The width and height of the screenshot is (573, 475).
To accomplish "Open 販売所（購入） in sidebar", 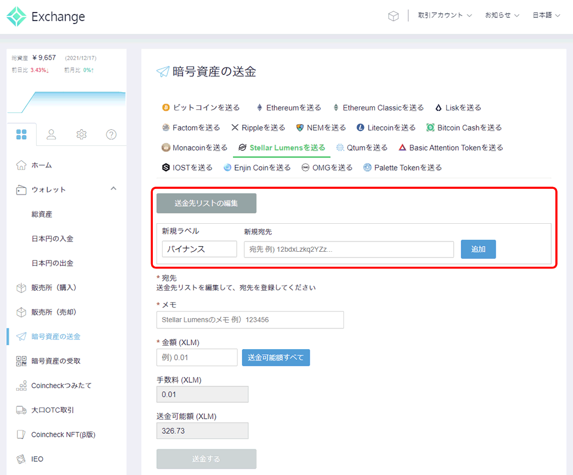I will point(53,287).
